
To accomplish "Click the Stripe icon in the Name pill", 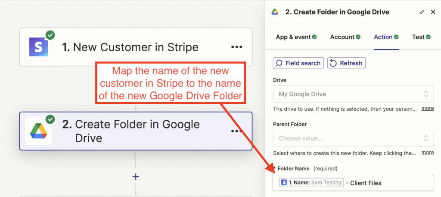I will point(284,183).
